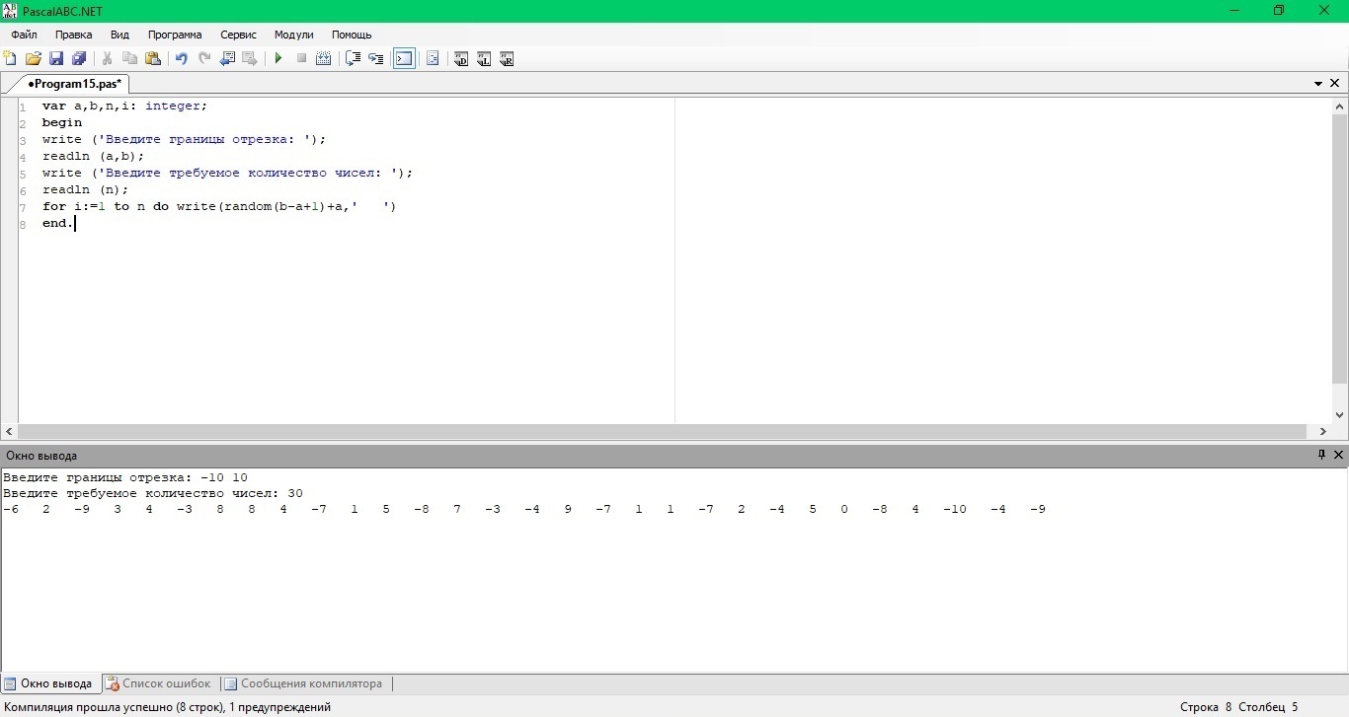The height and width of the screenshot is (717, 1349).
Task: Click the compilation success status message
Action: pos(168,707)
